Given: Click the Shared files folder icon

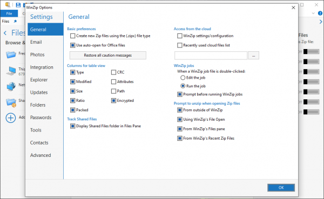Looking at the screenshot, I should [11, 102].
